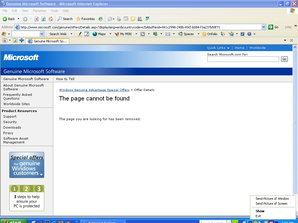Click the green Go button beside address bar

[273, 27]
